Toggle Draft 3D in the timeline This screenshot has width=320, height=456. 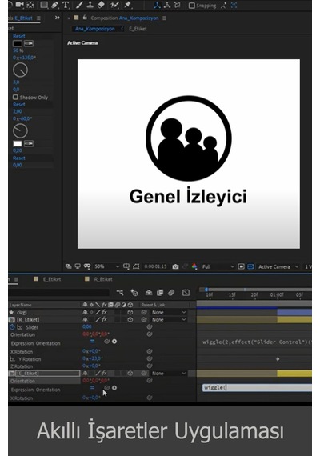134,293
